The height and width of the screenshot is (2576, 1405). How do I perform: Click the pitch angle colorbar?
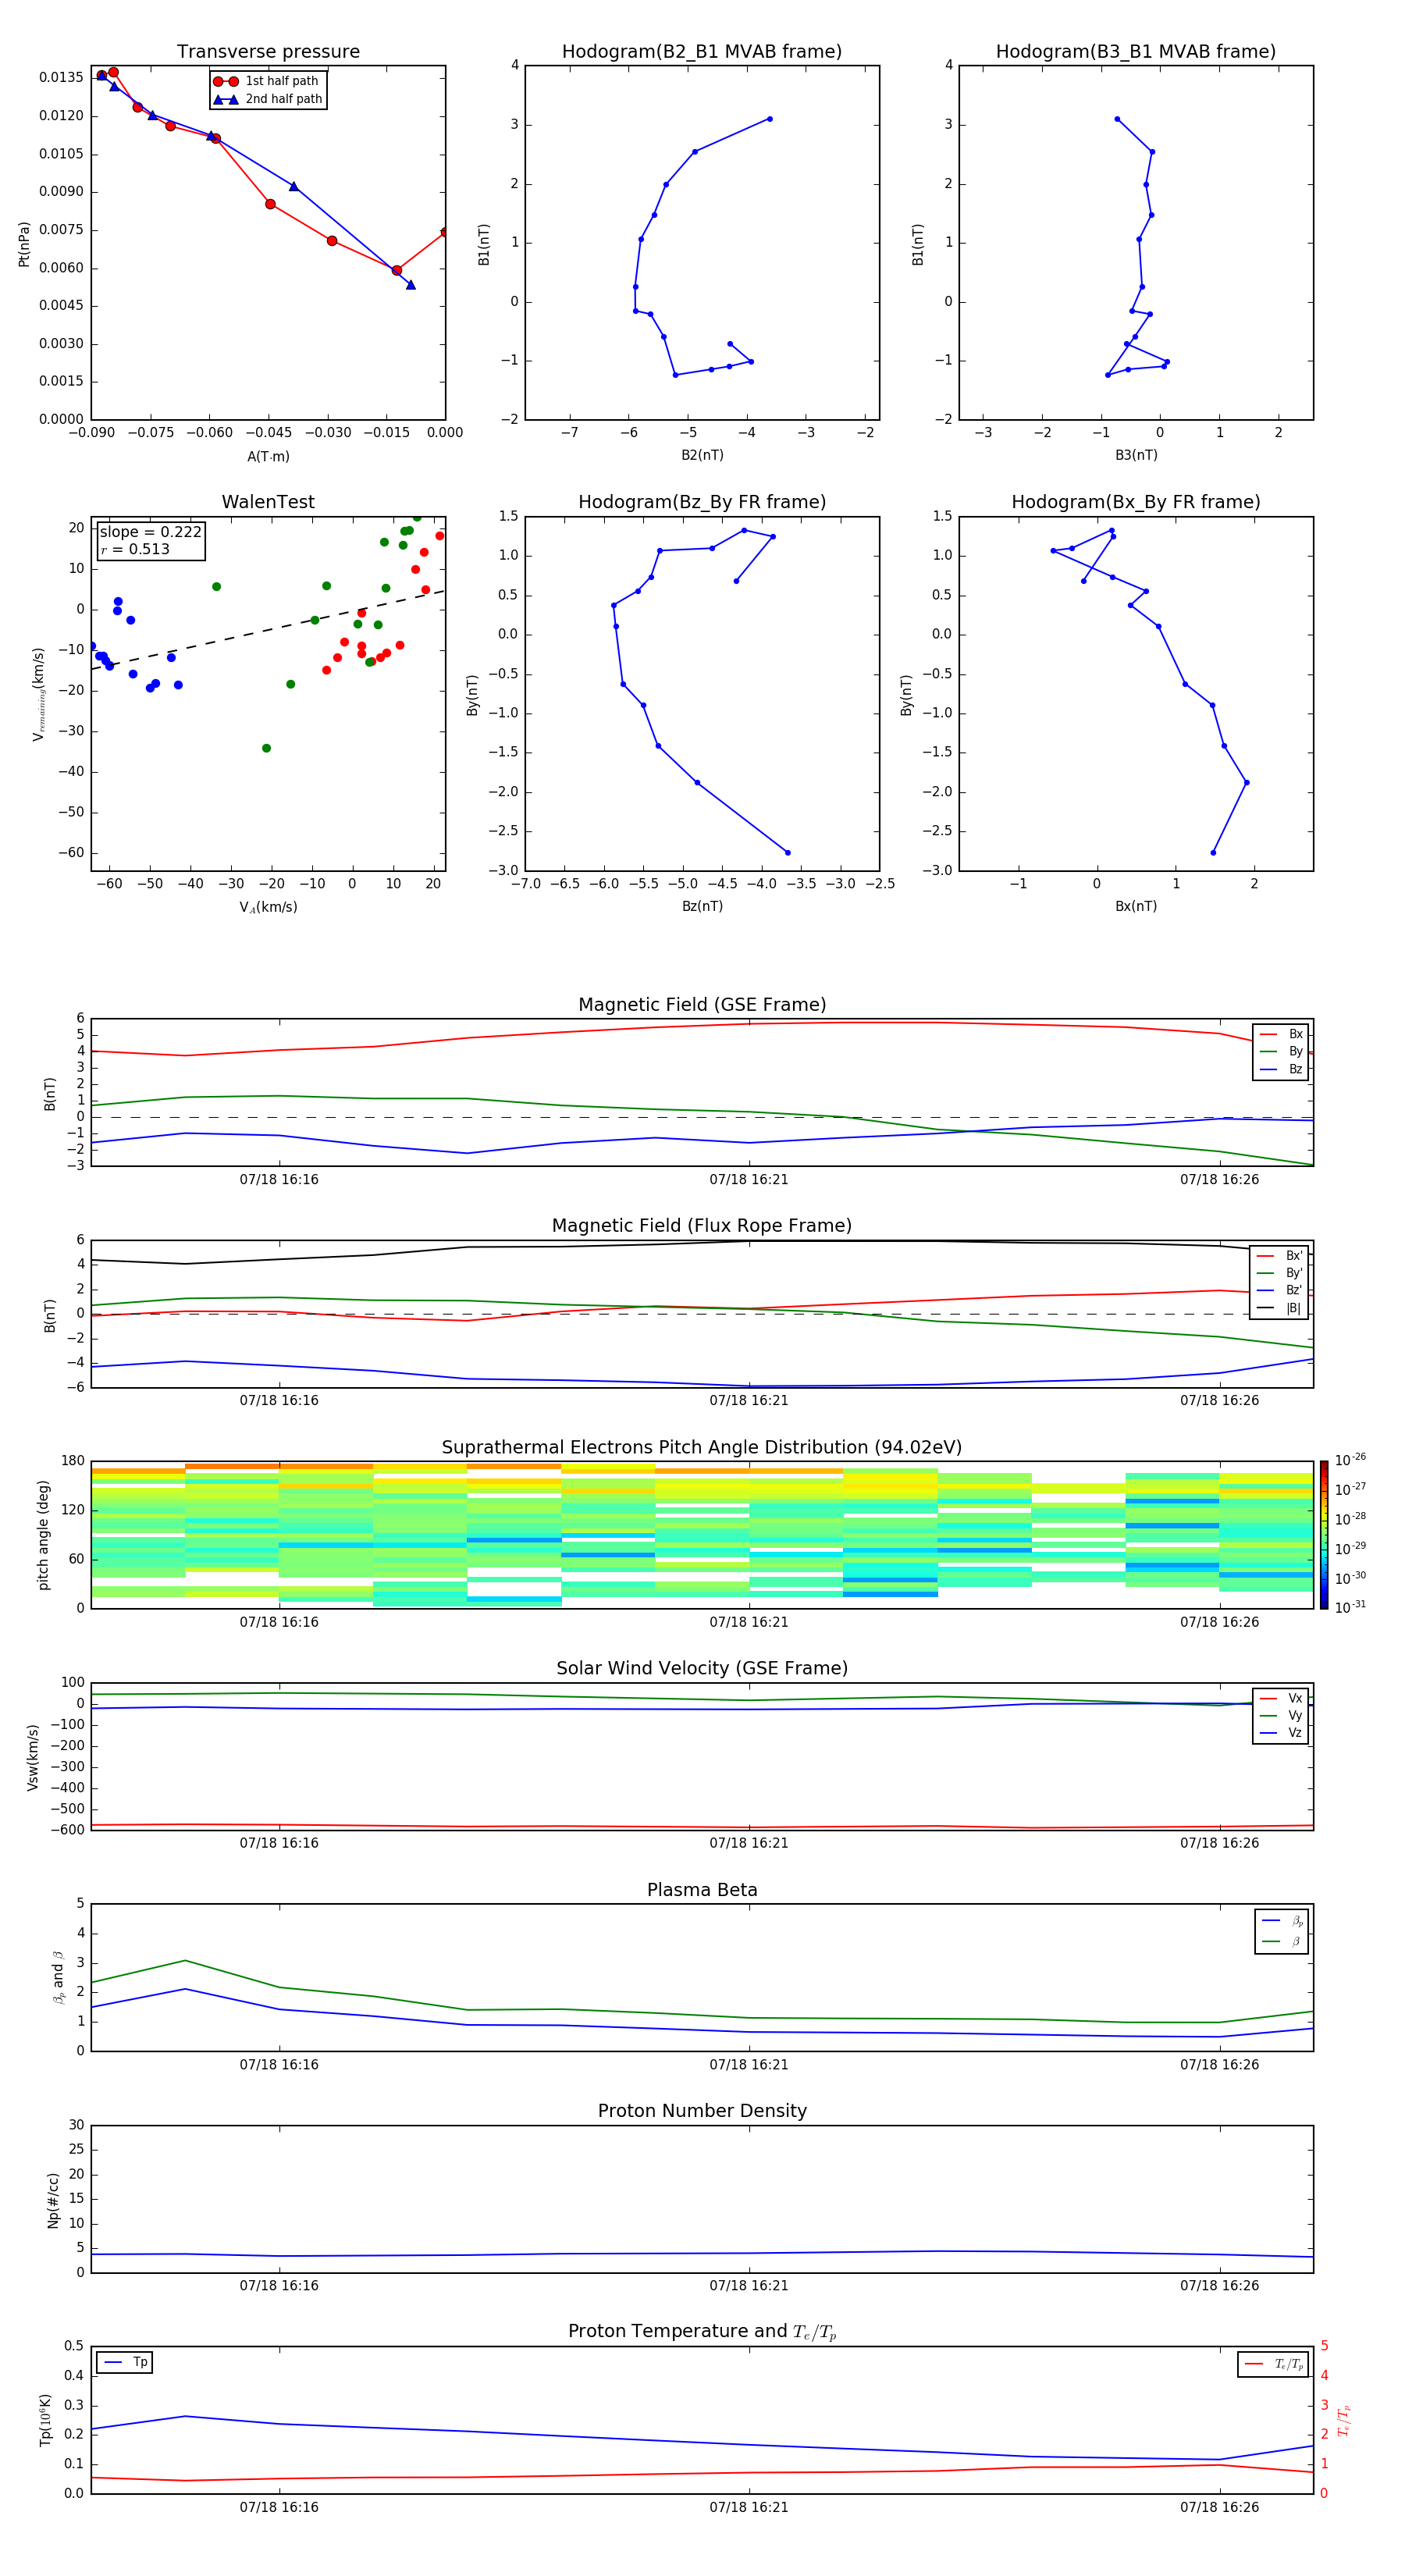(x=1324, y=1535)
